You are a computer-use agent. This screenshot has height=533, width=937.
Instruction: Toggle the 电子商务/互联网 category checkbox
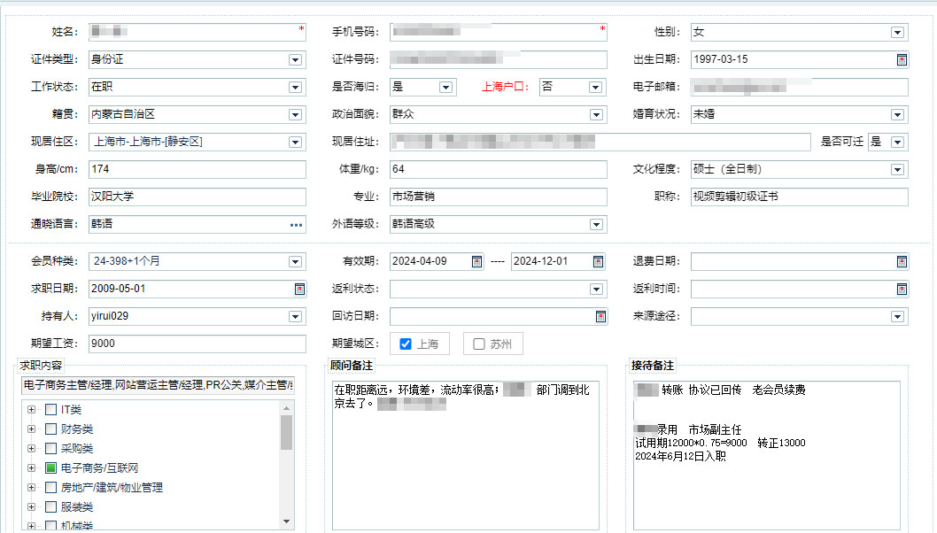pos(50,467)
